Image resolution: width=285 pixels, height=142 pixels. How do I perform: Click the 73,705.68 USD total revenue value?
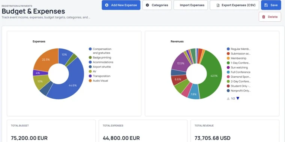[213, 138]
